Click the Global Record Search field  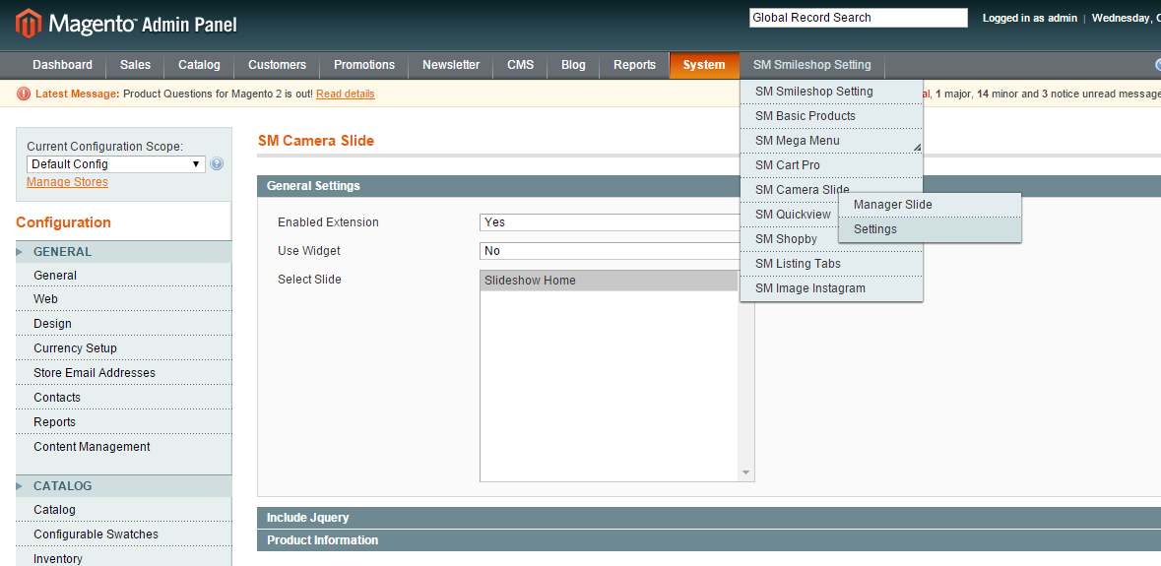click(x=858, y=18)
